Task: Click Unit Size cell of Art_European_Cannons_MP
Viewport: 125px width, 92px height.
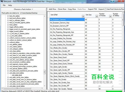Action: click(91, 26)
